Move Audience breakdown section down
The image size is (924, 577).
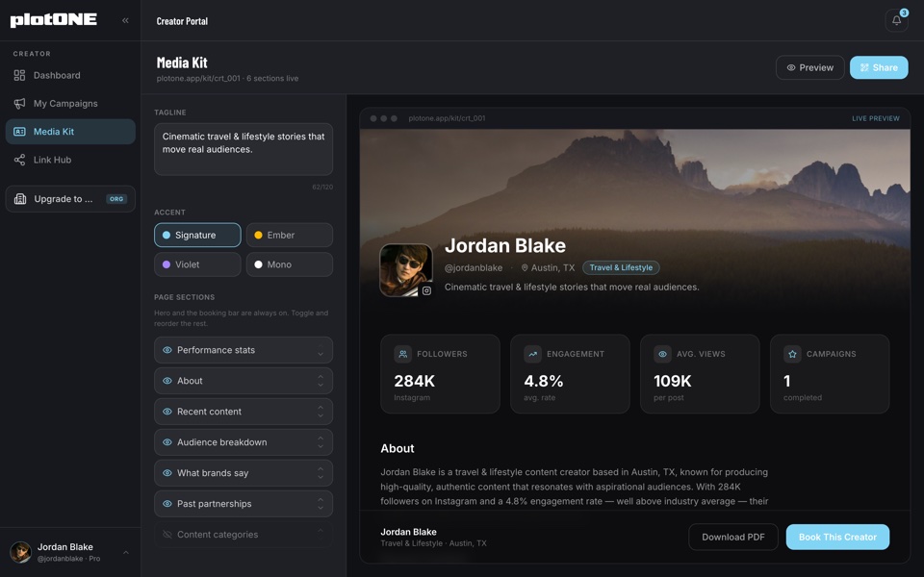click(321, 446)
